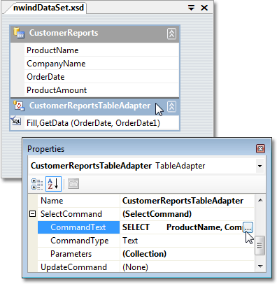Select the CommandType property row
Viewport: 277px width, 284px height.
pos(145,241)
